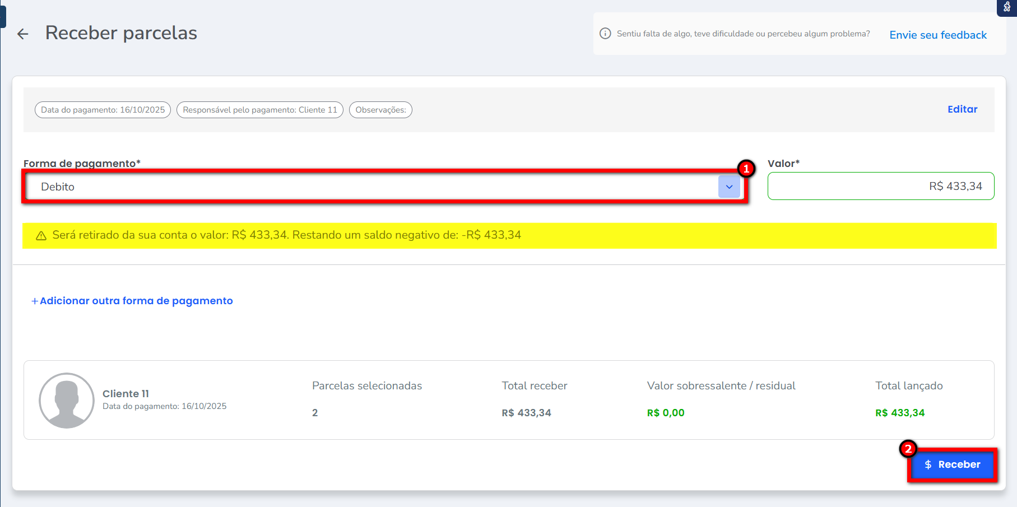Go back using the left arrow icon
1017x507 pixels.
coord(23,34)
